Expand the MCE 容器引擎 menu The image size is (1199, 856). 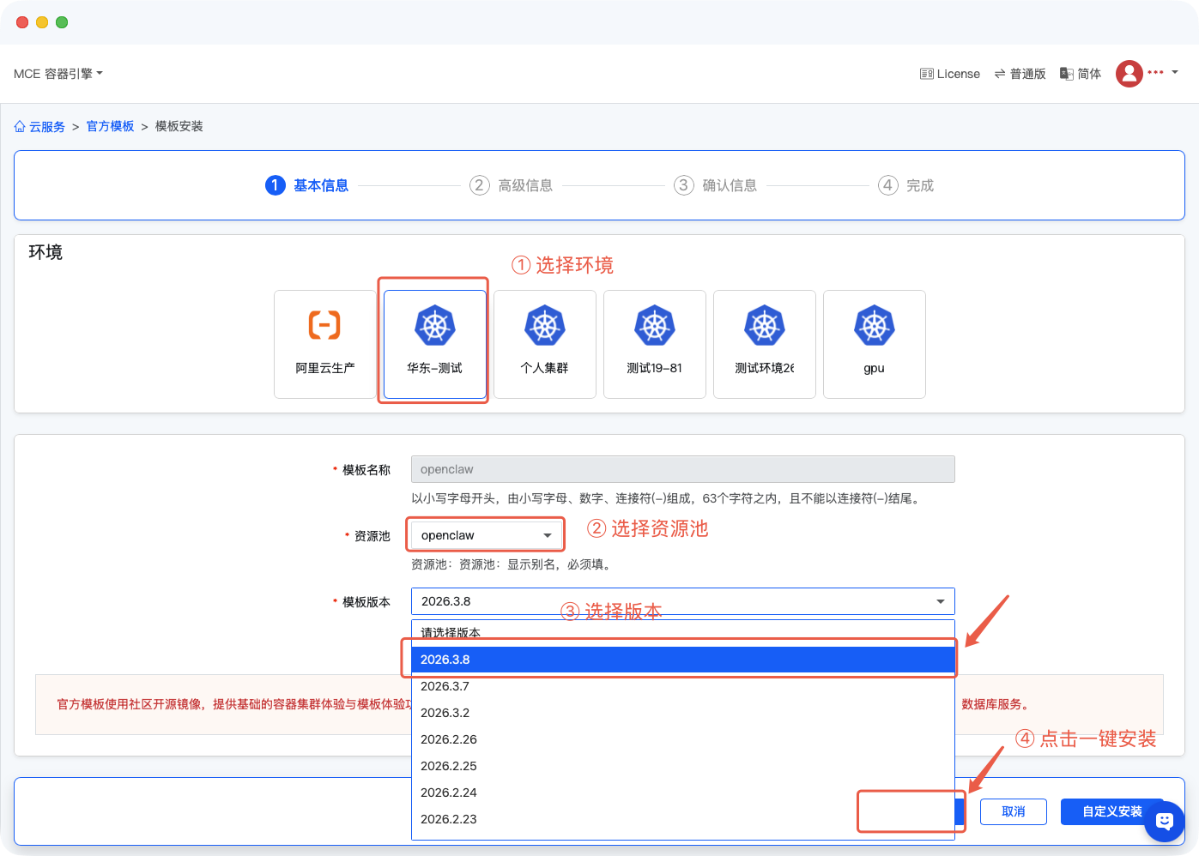(x=58, y=74)
